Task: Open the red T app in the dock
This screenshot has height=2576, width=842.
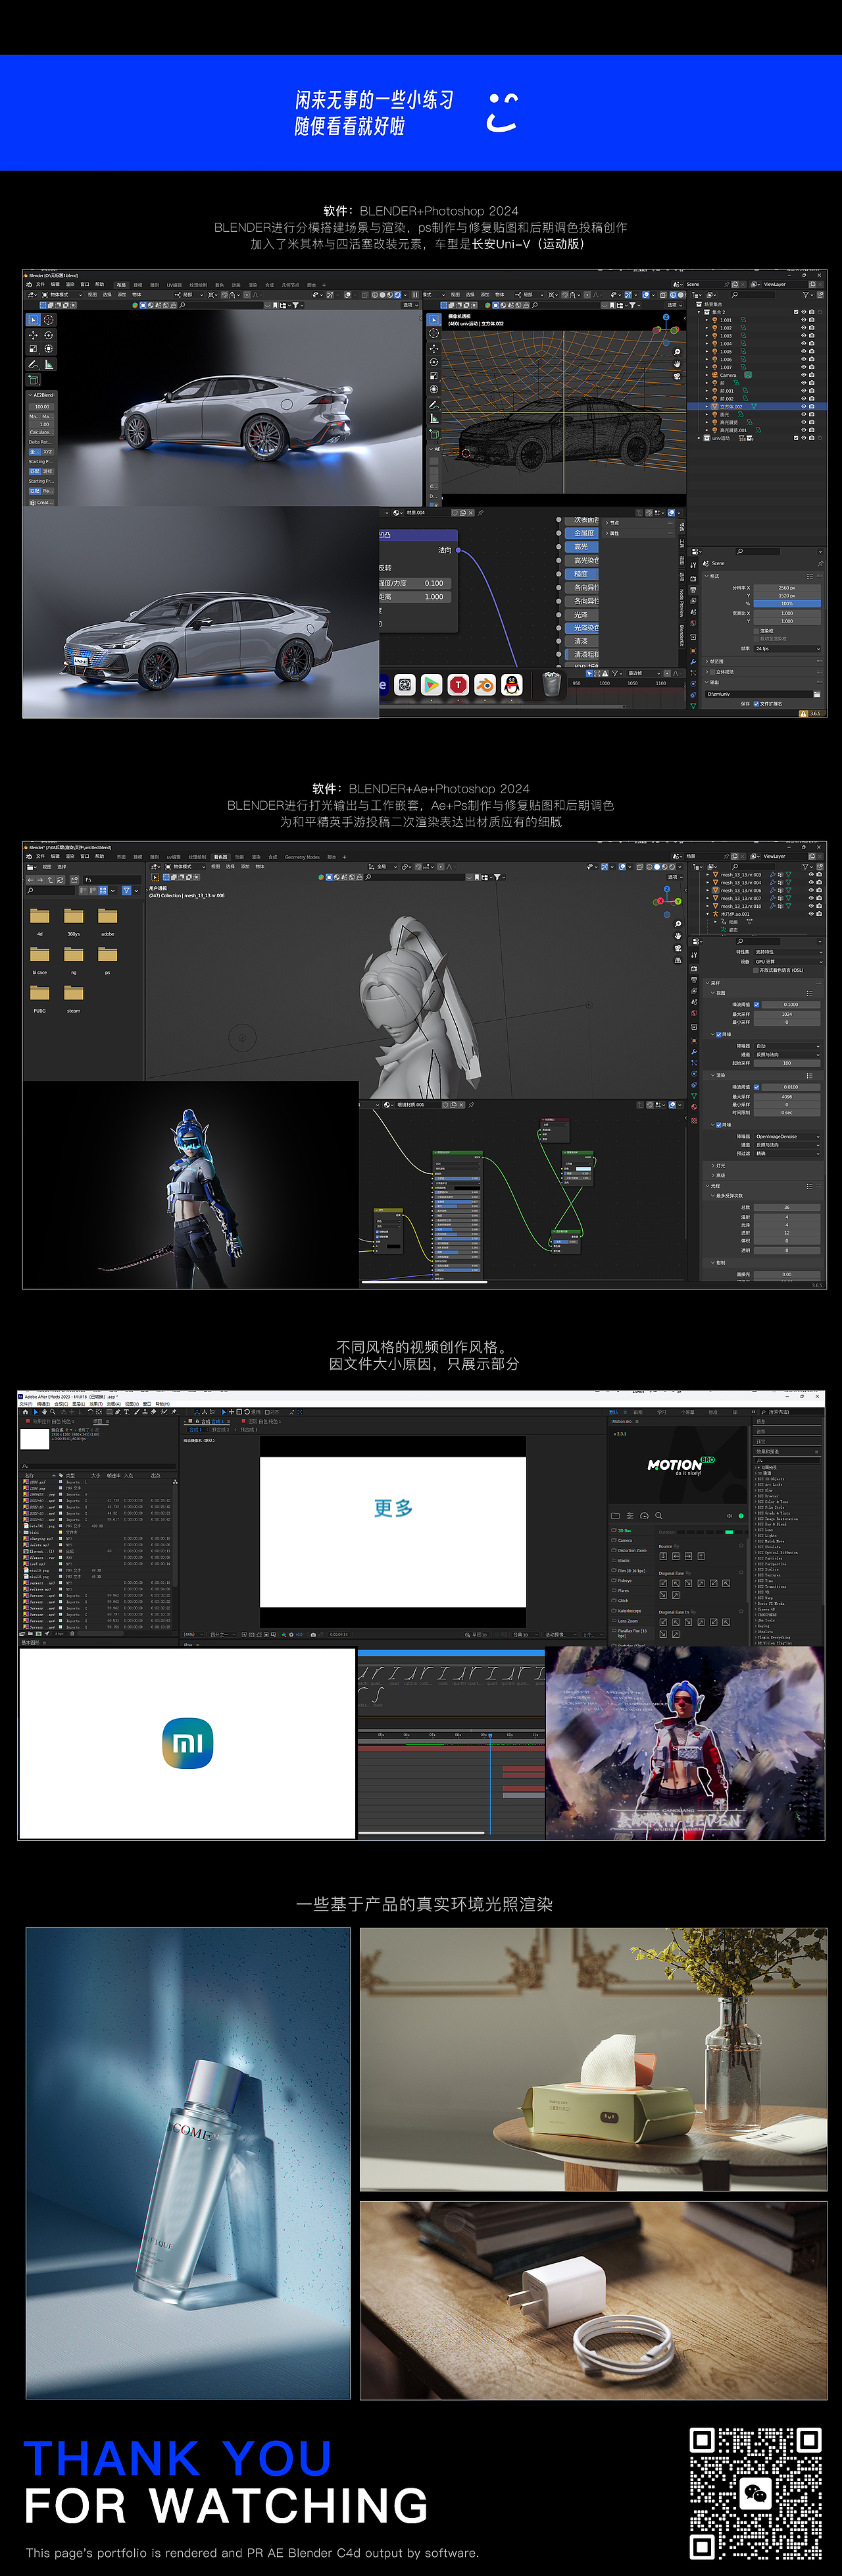Action: click(x=458, y=685)
